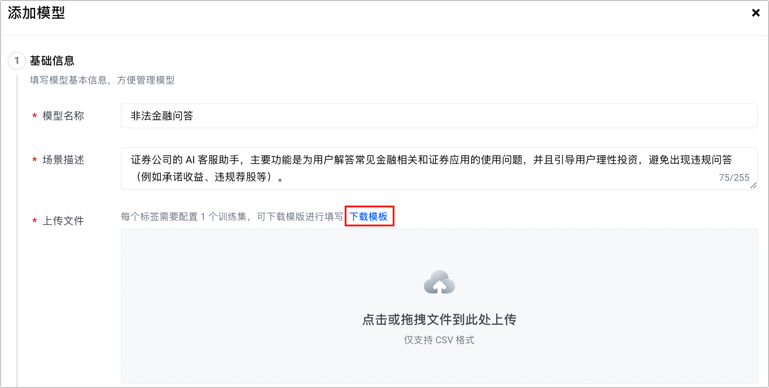Click into the 场景描述 text area
The image size is (769, 388).
pyautogui.click(x=439, y=169)
